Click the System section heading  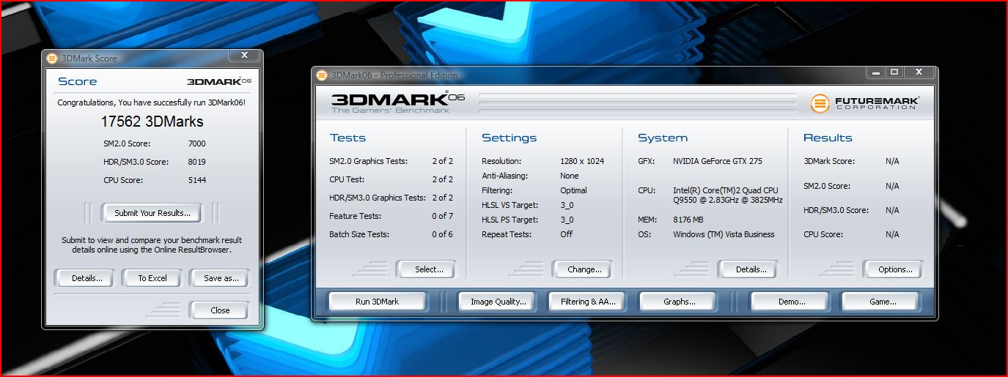click(x=663, y=138)
